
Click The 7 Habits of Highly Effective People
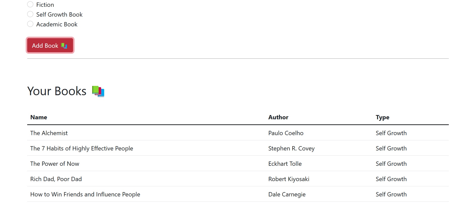pyautogui.click(x=82, y=148)
